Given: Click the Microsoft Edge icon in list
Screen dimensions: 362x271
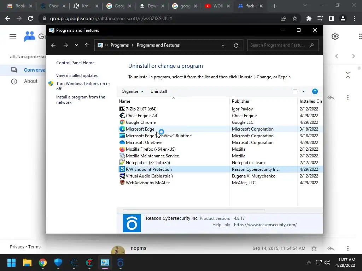Looking at the screenshot, I should click(x=122, y=129).
